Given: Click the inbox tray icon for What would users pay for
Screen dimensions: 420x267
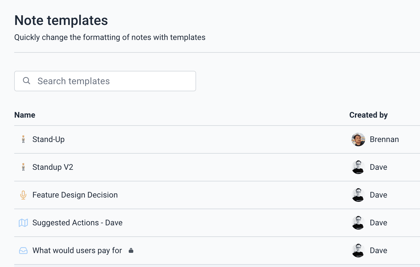Looking at the screenshot, I should point(23,251).
